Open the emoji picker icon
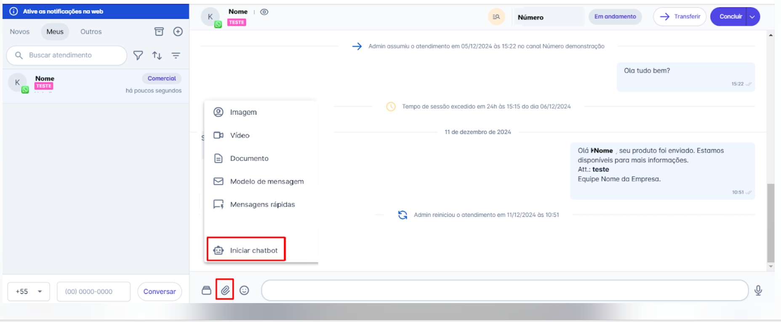This screenshot has width=781, height=322. (244, 290)
